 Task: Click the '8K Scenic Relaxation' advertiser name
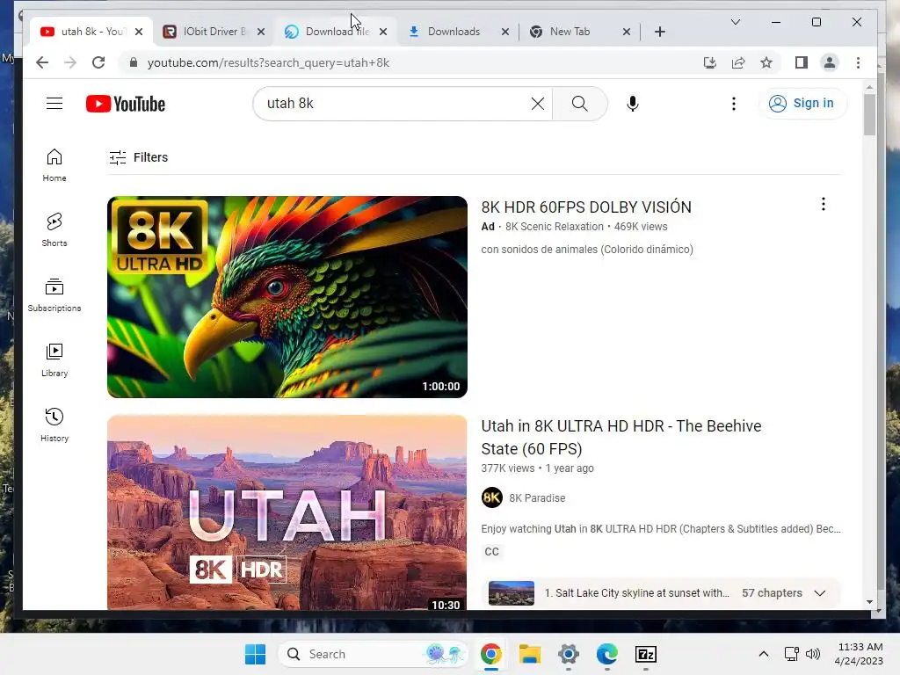click(x=554, y=227)
